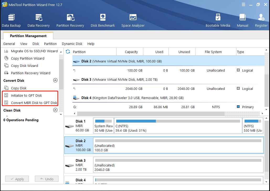Start the Disk Benchmark tool
The image size is (270, 191).
(103, 20)
